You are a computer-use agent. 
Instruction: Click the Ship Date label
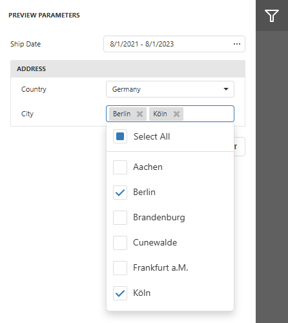[26, 44]
